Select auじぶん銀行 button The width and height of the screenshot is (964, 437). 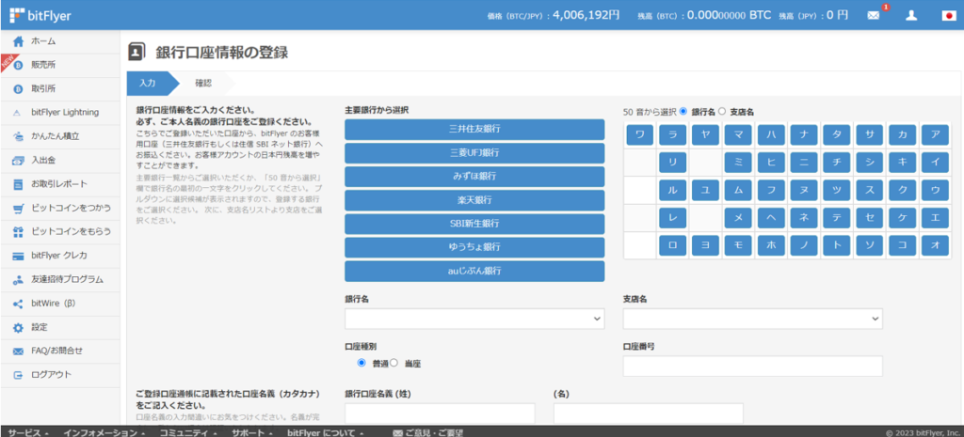pyautogui.click(x=474, y=271)
